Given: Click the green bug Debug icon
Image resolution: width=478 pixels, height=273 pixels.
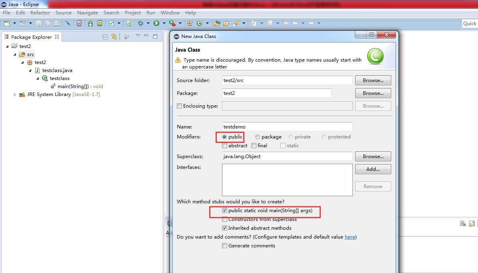Looking at the screenshot, I should tap(140, 23).
